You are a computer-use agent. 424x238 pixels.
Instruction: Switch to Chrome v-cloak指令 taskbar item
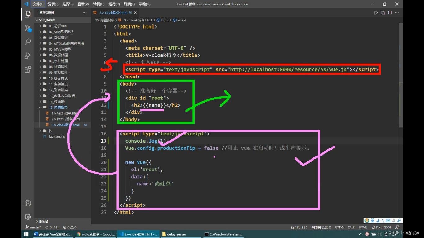click(96, 234)
